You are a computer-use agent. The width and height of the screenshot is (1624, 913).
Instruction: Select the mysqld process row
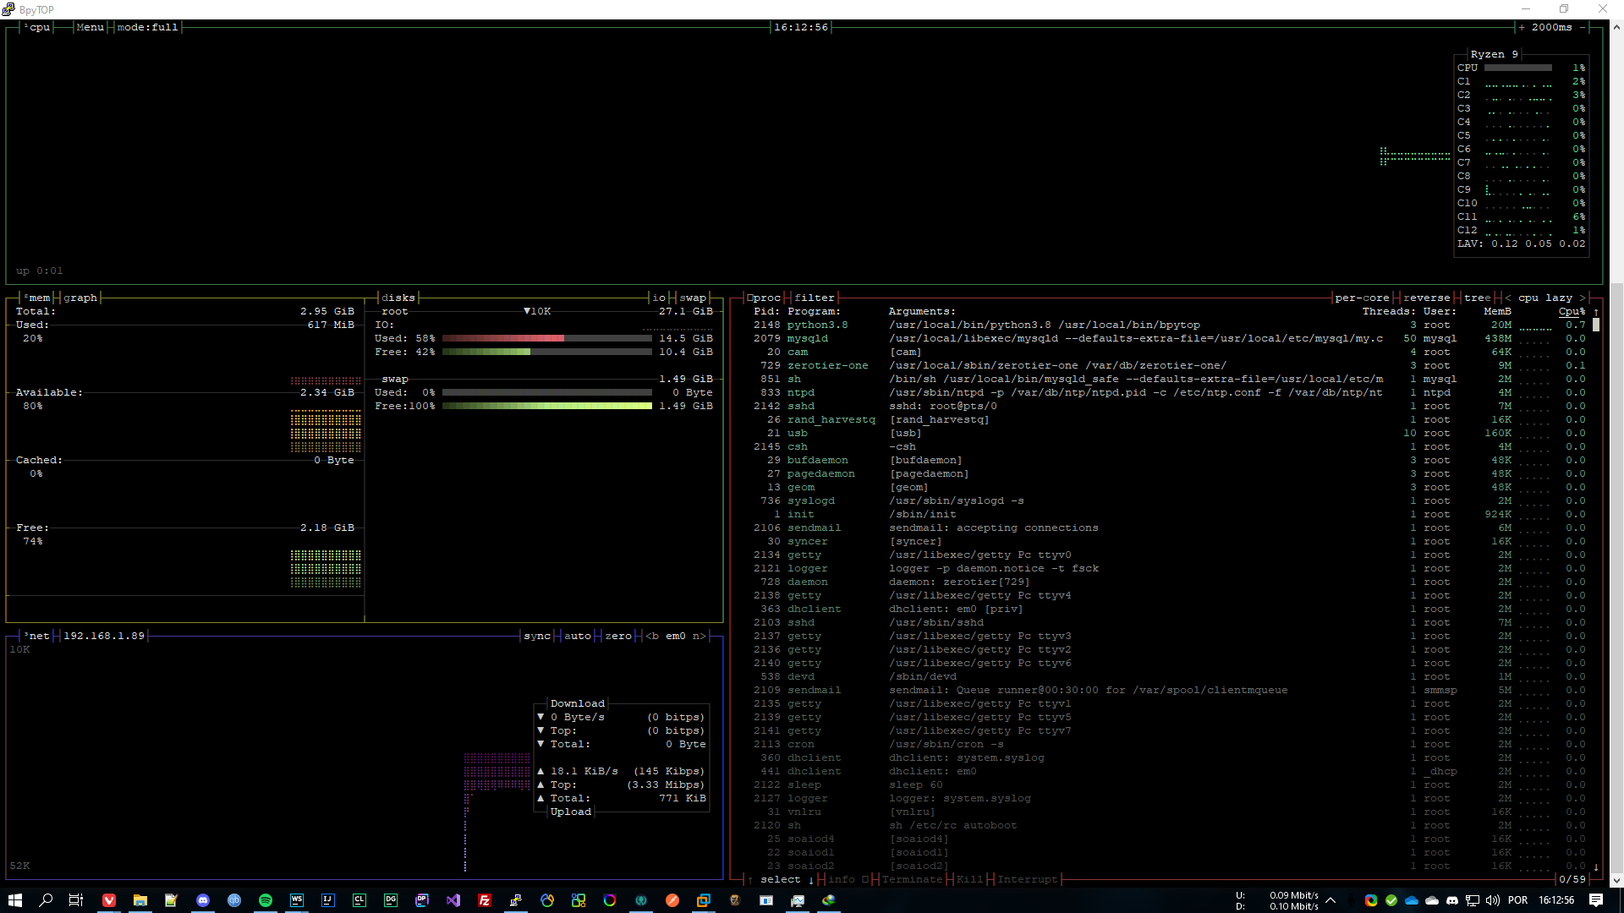(x=1169, y=338)
